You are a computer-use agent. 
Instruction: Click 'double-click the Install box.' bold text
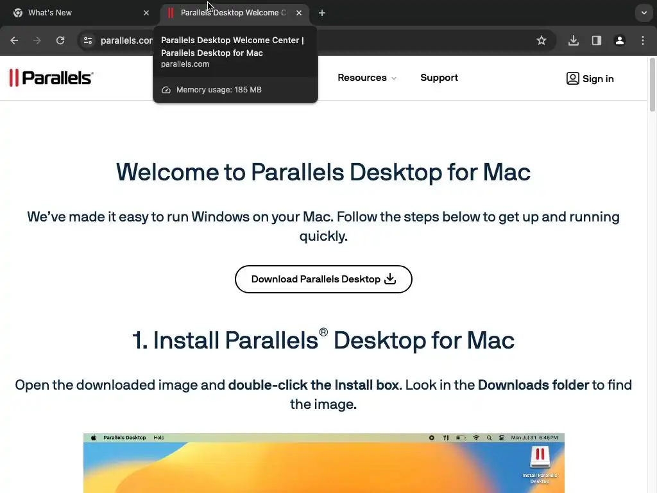[315, 385]
